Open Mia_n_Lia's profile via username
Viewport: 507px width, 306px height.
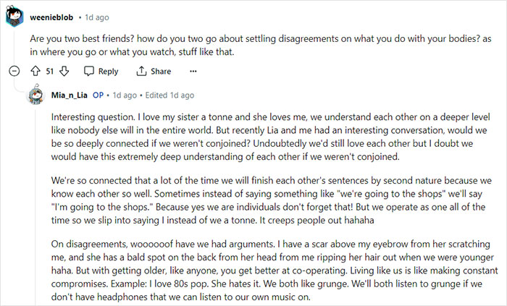tap(70, 95)
